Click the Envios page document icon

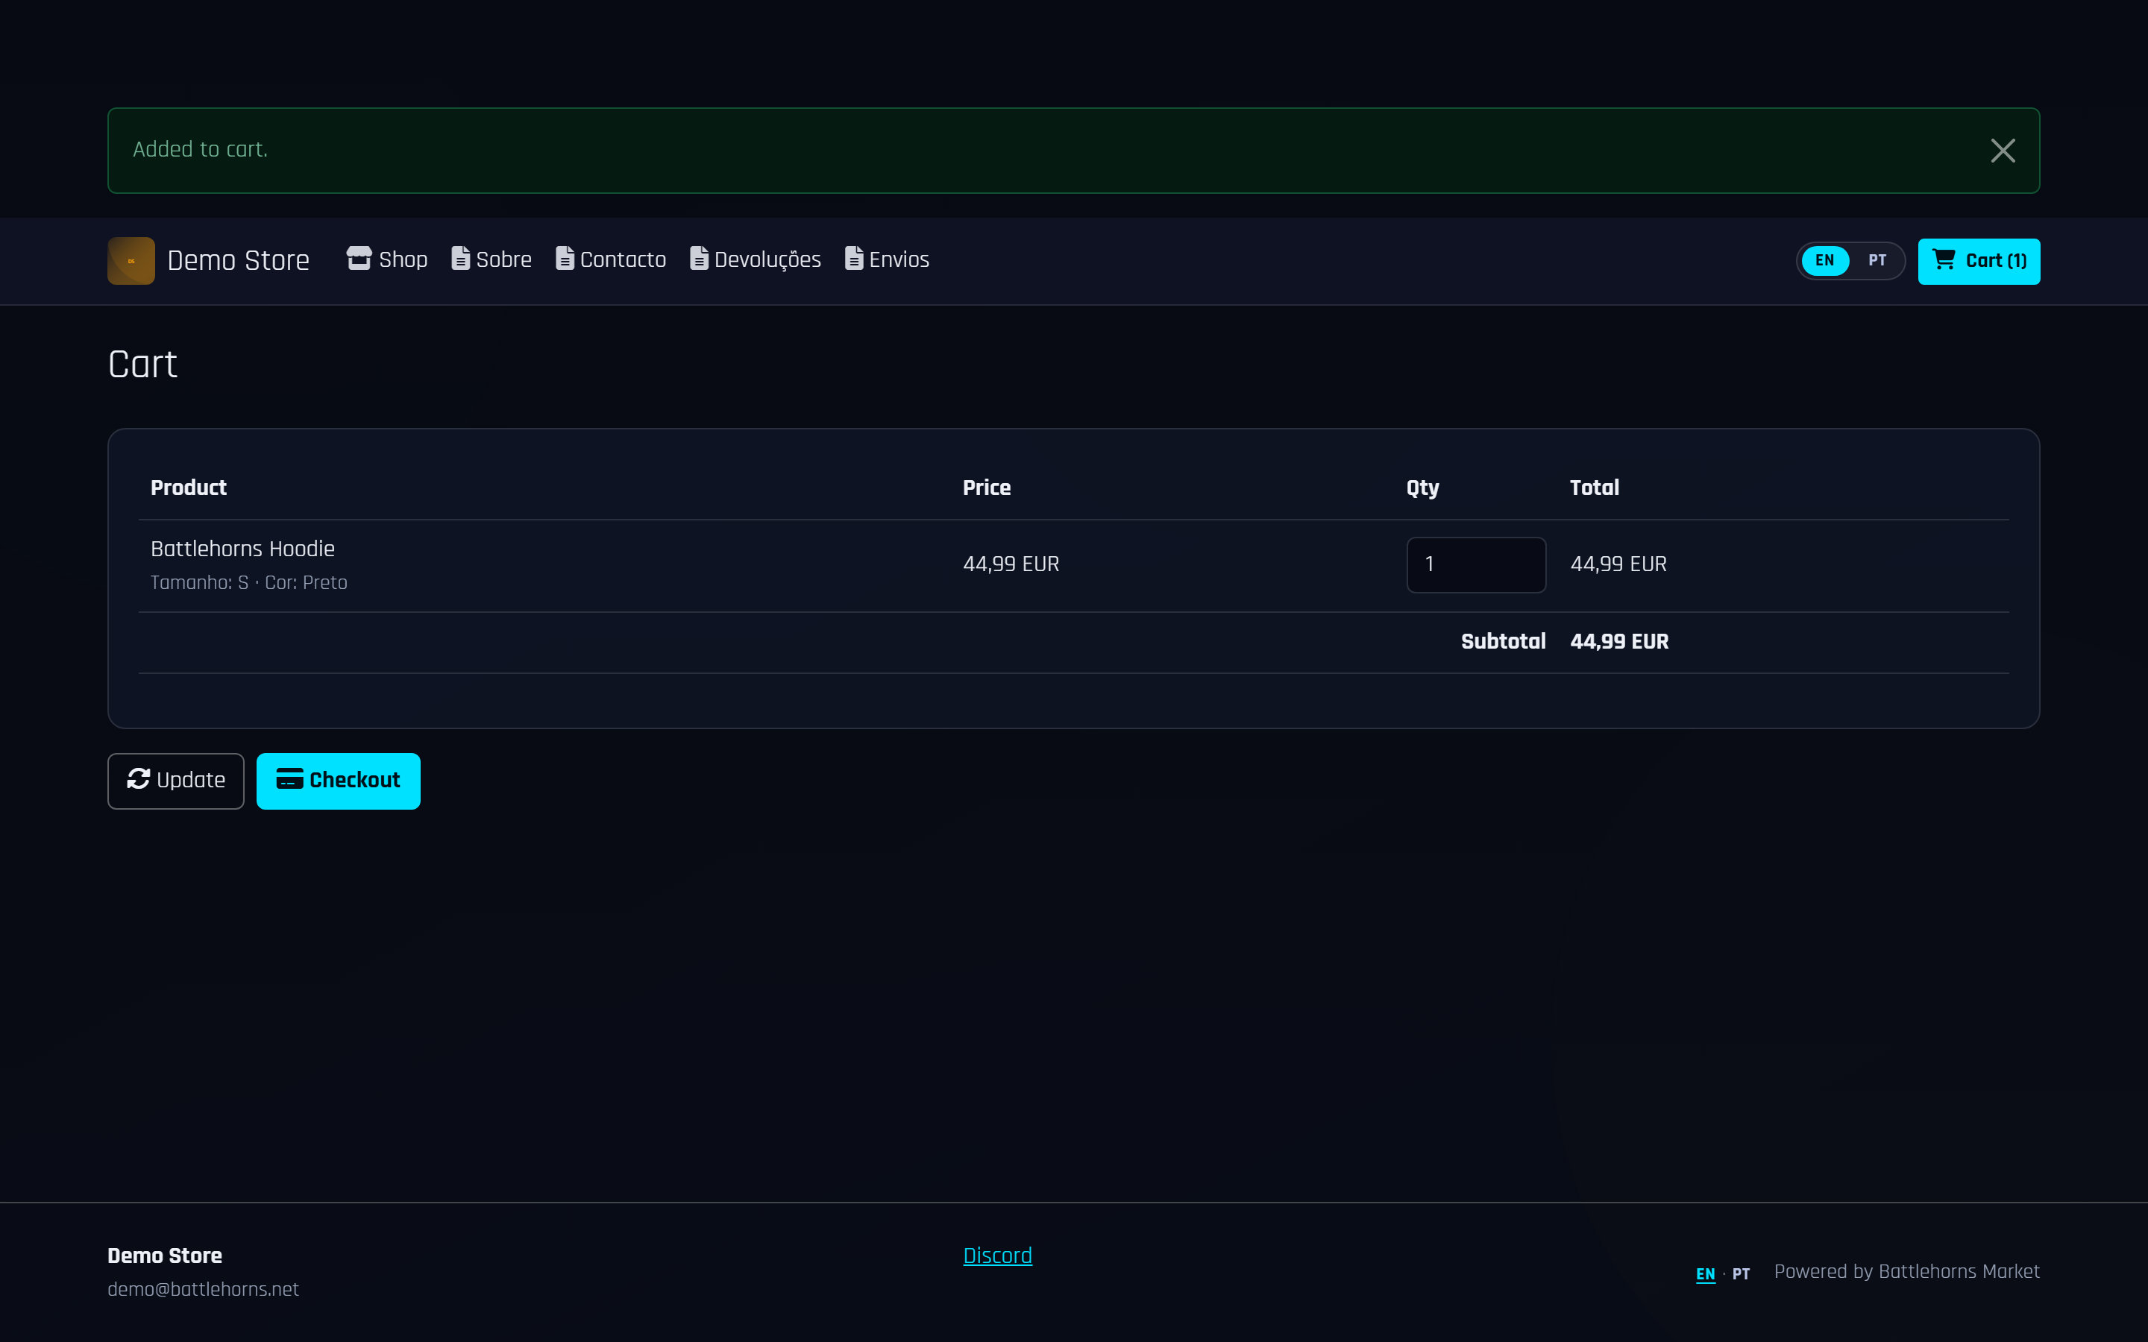[x=854, y=258]
